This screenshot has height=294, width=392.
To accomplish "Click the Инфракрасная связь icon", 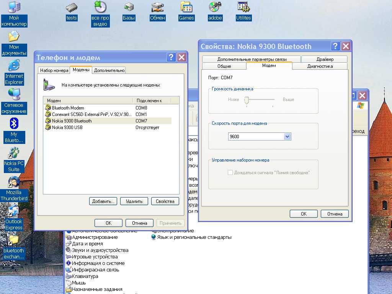I will pos(69,270).
